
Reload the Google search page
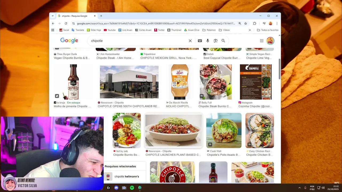(x=66, y=23)
